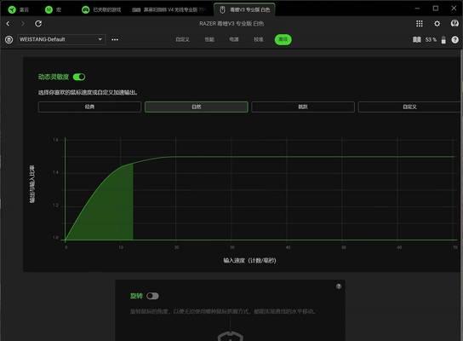Screen dimensions: 463x341
Task: Switch to the 自定义 sub-tab in the top bar
Action: point(182,39)
